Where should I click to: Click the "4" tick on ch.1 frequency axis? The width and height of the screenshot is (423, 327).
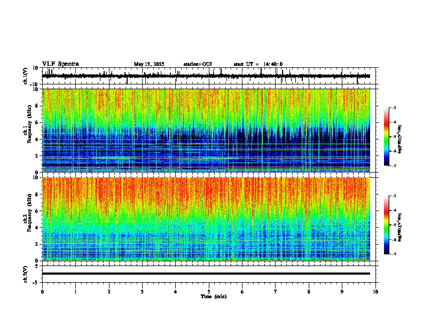37,139
